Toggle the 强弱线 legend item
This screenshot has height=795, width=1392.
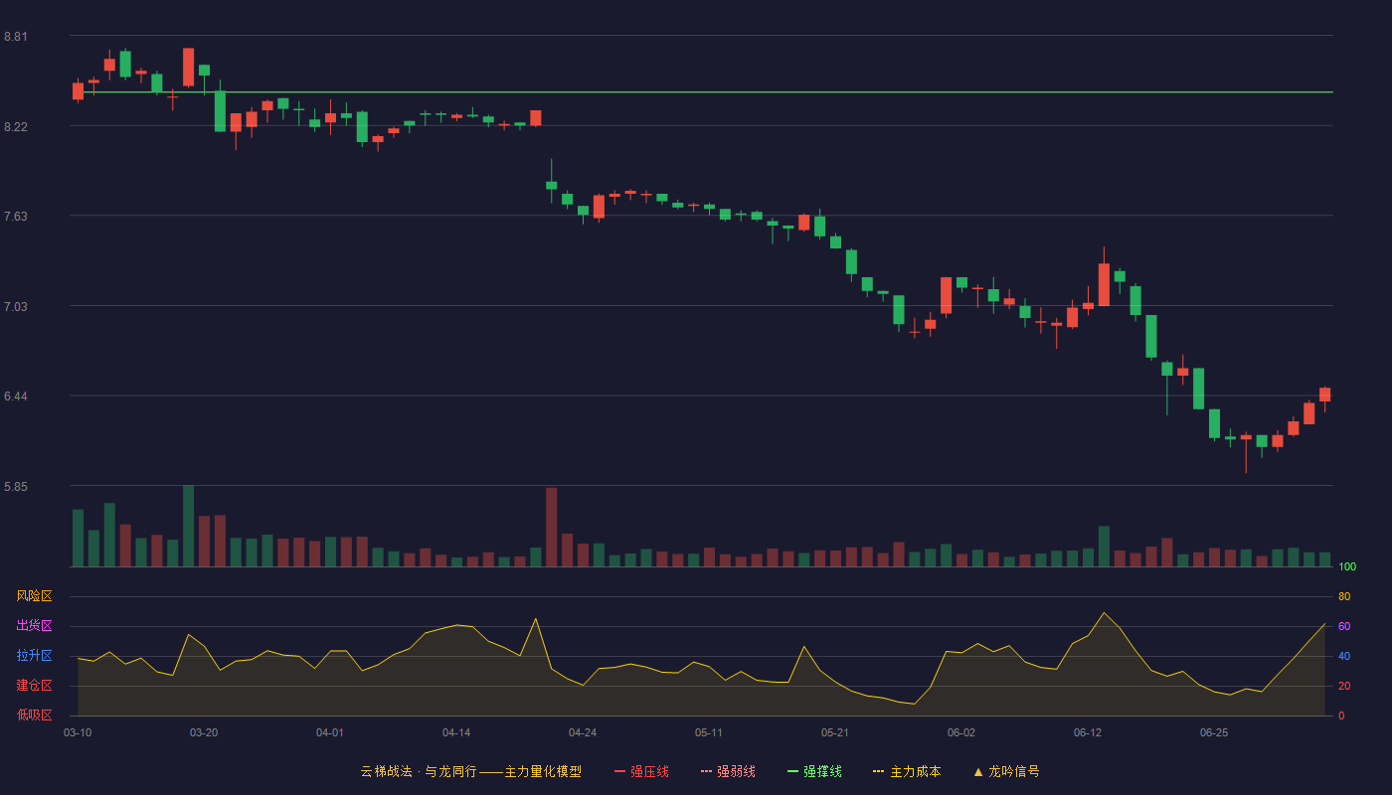point(728,771)
